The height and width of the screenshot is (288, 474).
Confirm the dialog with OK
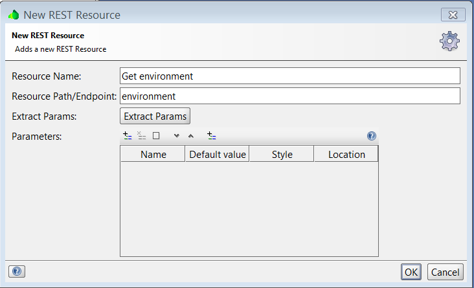coord(411,272)
